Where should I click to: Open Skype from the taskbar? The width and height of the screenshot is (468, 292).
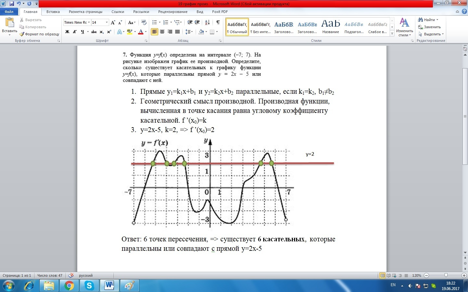[x=89, y=286]
